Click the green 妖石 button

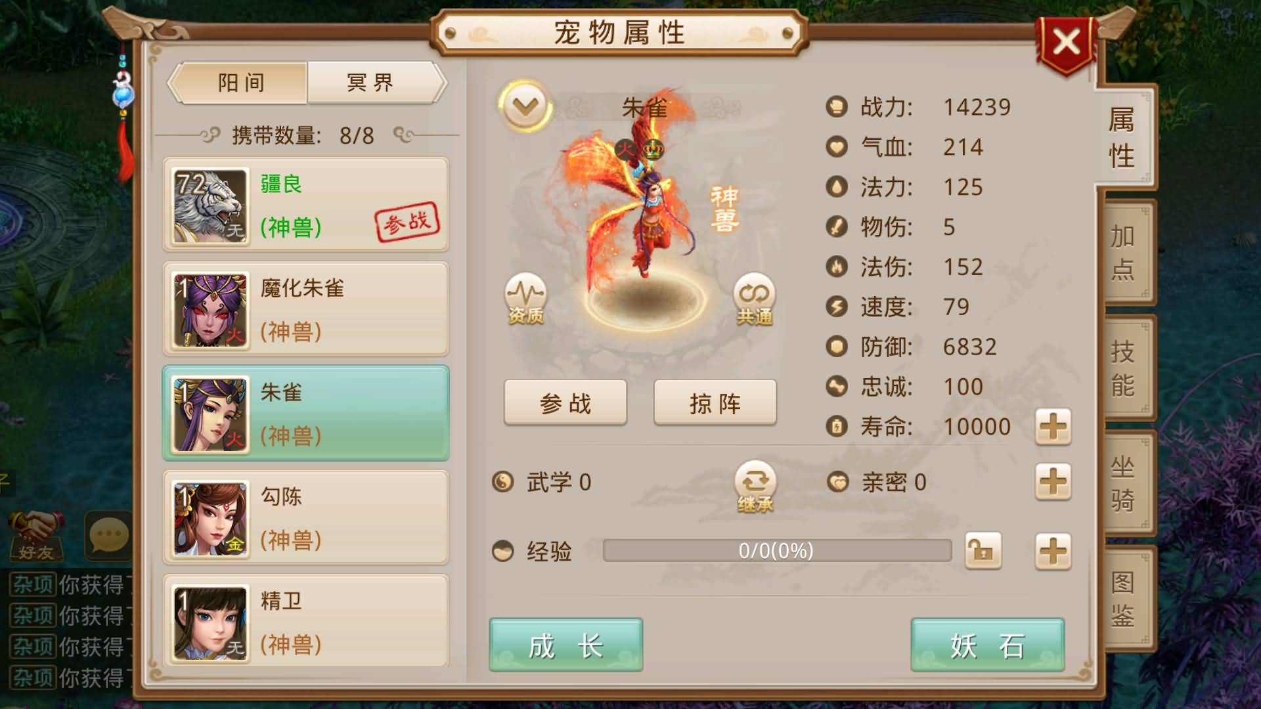click(x=987, y=645)
